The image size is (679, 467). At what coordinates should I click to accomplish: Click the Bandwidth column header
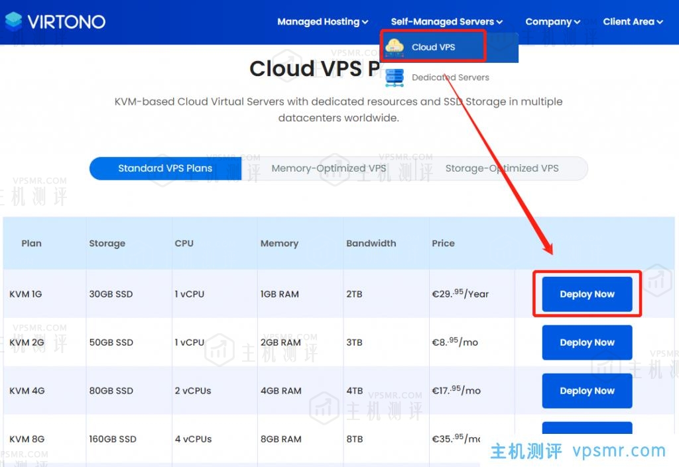[x=371, y=244]
